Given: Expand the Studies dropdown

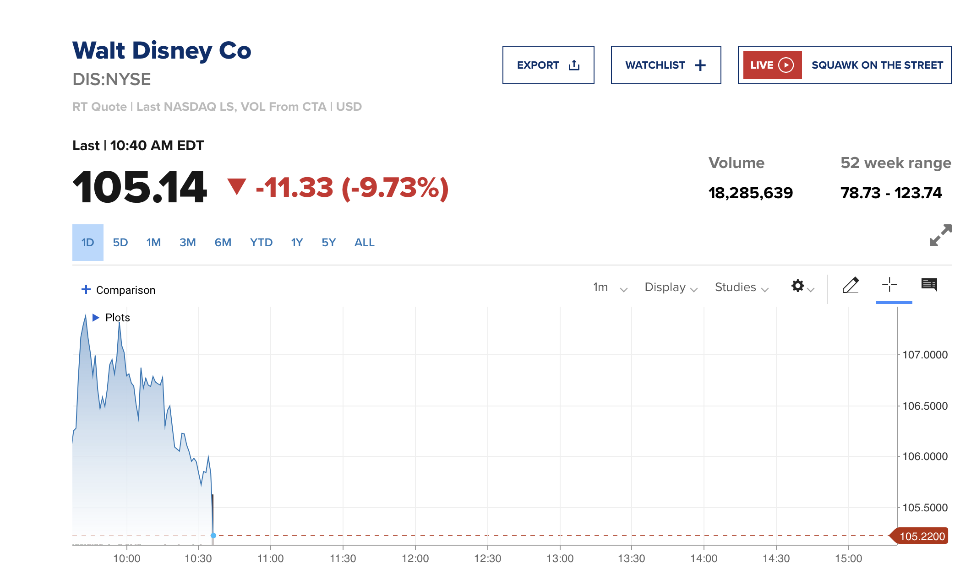Looking at the screenshot, I should (741, 287).
